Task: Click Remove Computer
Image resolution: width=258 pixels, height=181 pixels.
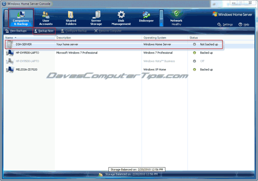Action: click(108, 31)
